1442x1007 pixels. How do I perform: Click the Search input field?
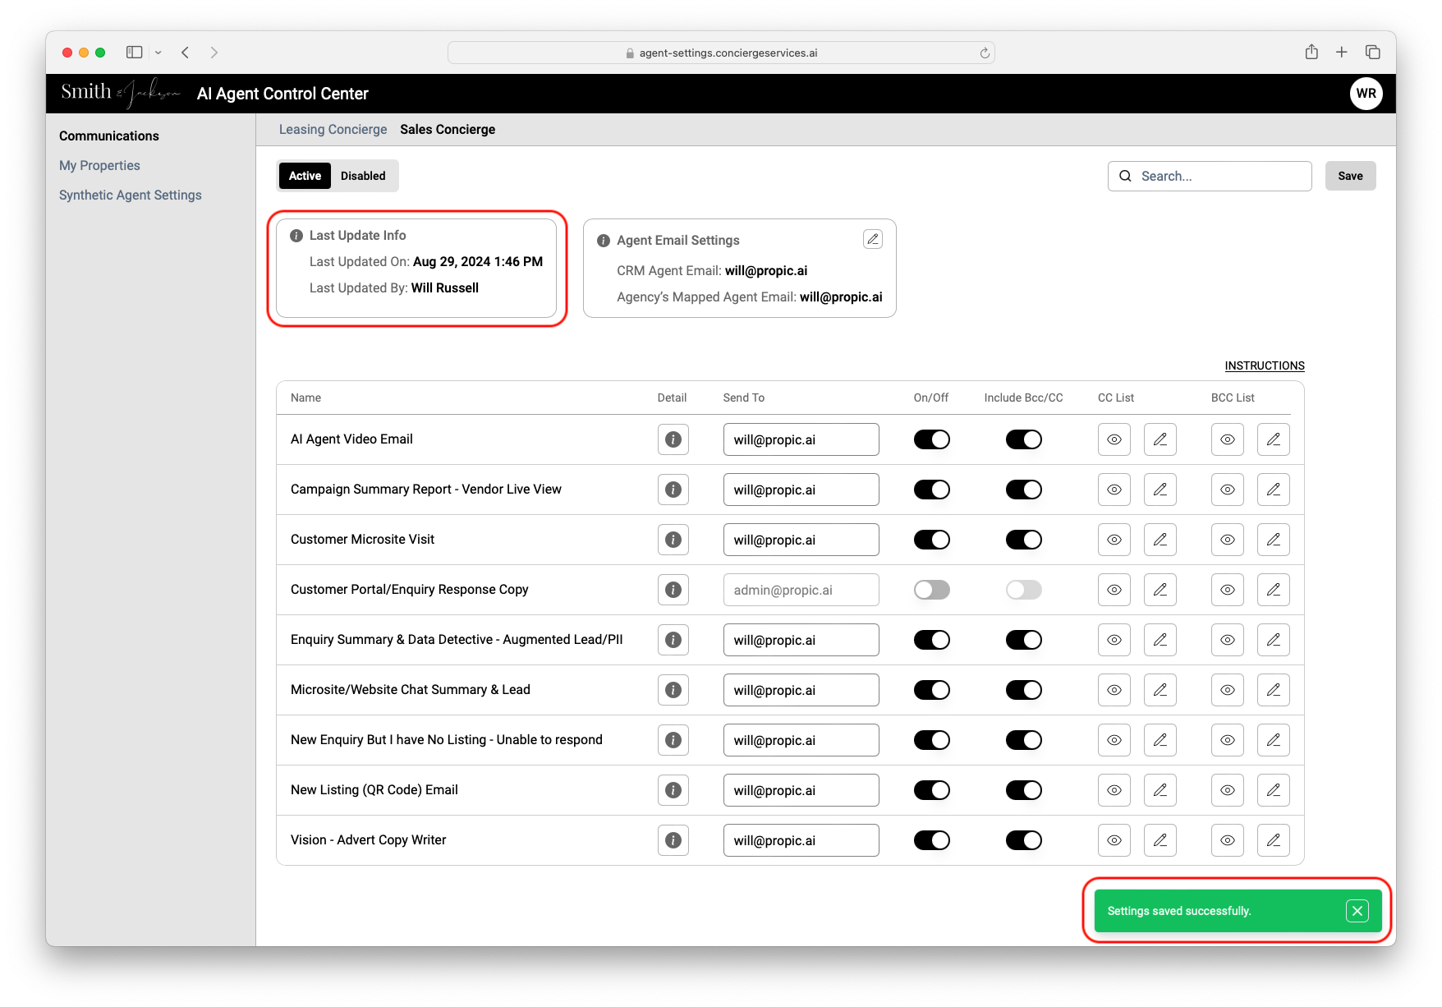pyautogui.click(x=1210, y=176)
